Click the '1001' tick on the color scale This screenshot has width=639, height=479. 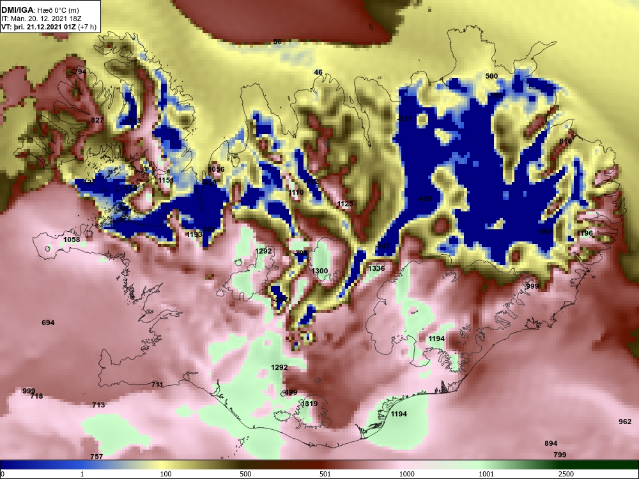coord(486,474)
